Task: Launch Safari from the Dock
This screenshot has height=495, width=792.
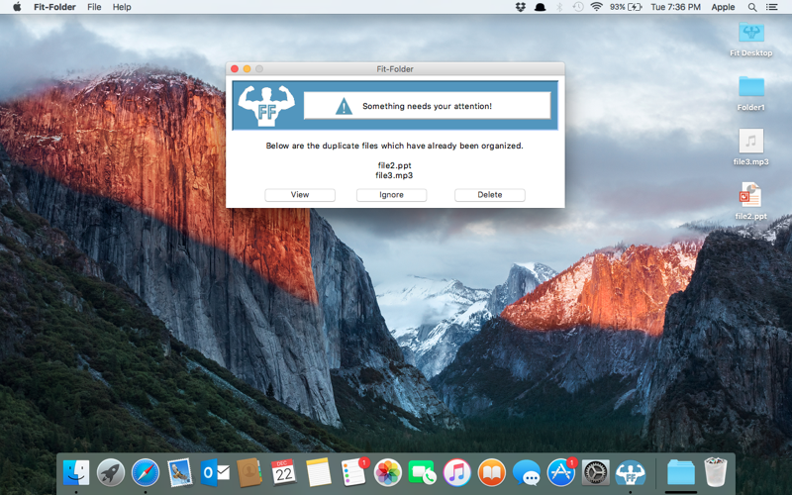Action: [146, 473]
